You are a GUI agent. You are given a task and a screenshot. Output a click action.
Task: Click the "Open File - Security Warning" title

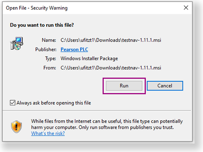(x=37, y=8)
